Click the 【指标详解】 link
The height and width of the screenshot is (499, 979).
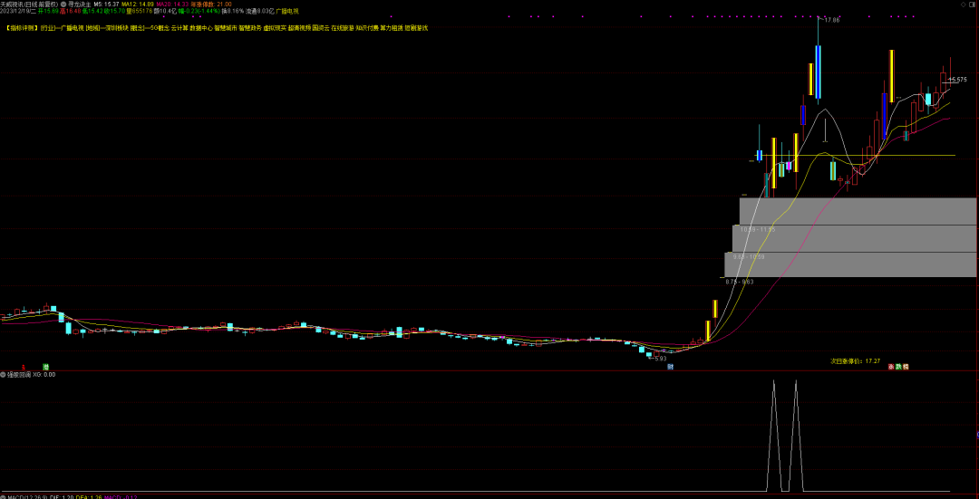pos(23,28)
